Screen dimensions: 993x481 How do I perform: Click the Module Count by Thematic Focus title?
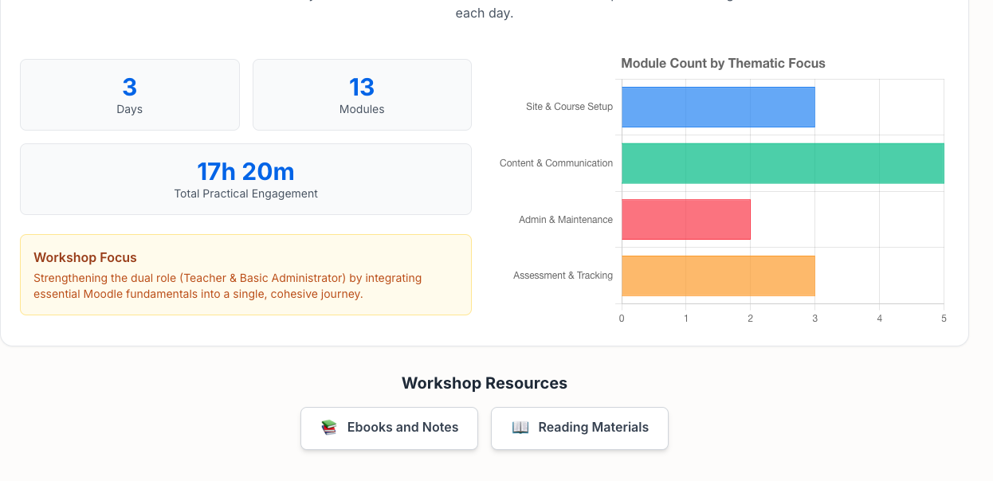(x=723, y=63)
